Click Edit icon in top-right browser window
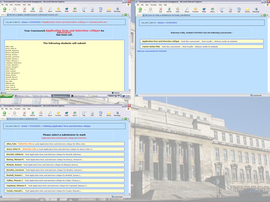 tap(239, 10)
